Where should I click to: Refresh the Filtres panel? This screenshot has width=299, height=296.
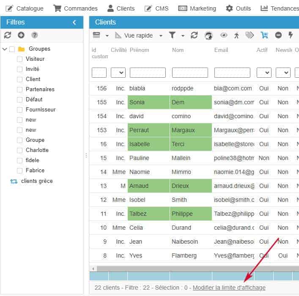click(8, 35)
